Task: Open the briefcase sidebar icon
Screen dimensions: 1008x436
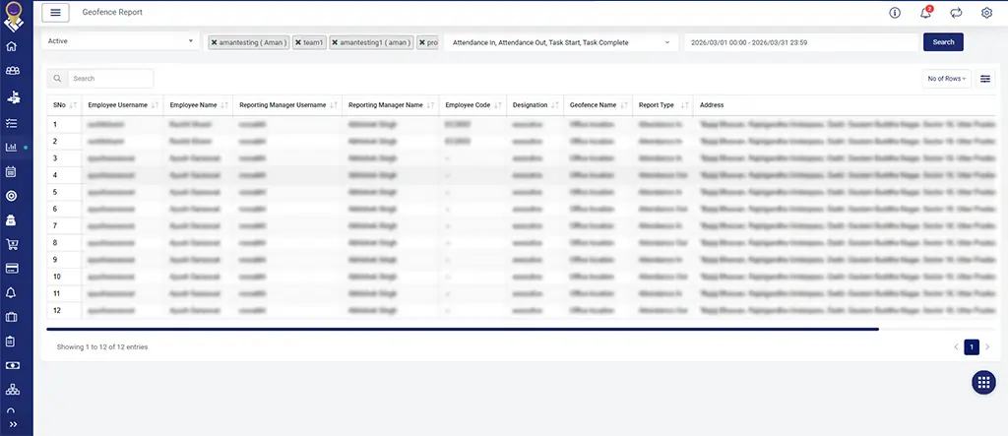Action: pyautogui.click(x=11, y=317)
